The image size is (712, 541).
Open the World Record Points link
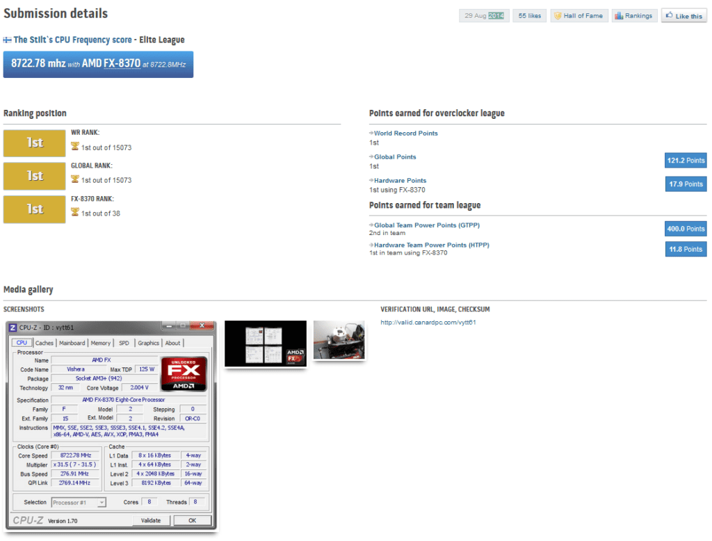[x=406, y=133]
